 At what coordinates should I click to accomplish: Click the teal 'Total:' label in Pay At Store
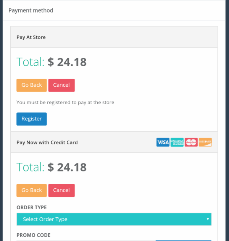pyautogui.click(x=31, y=62)
